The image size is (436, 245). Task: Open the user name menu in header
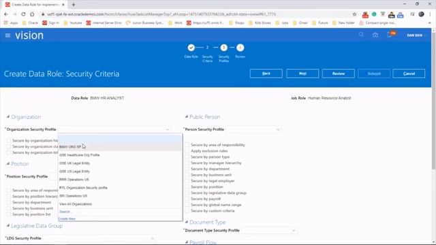pyautogui.click(x=416, y=35)
